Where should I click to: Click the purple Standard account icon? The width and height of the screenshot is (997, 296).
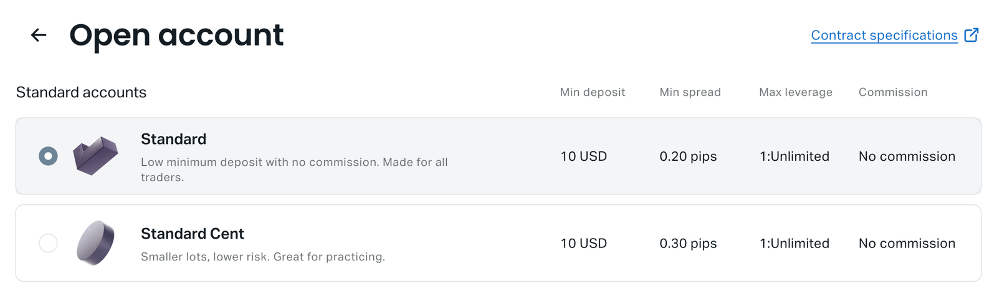95,156
